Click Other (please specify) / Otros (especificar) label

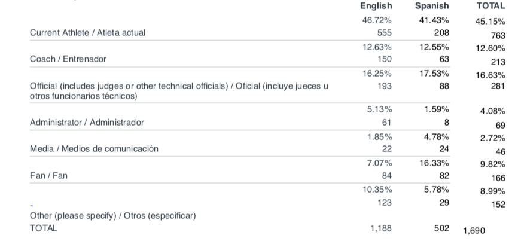point(113,215)
